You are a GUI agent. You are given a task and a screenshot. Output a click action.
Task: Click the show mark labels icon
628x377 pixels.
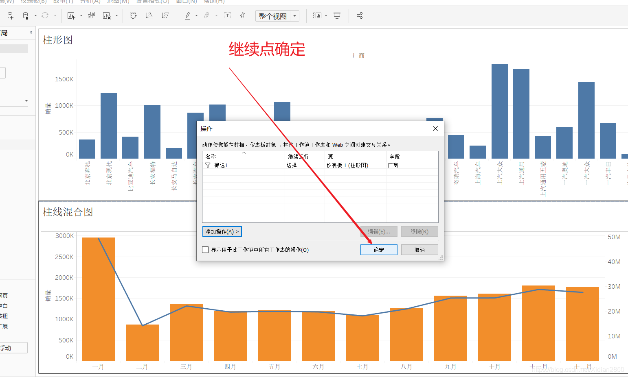point(227,15)
